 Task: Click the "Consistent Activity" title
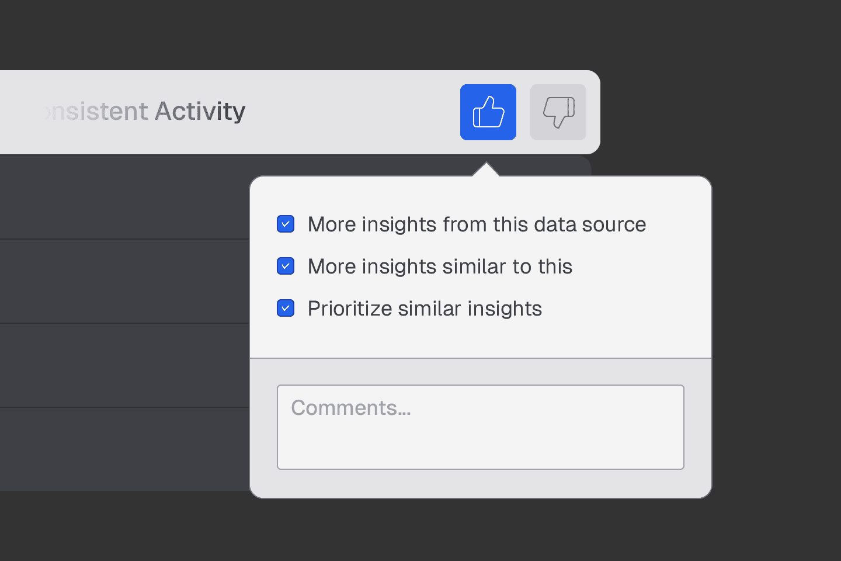[x=146, y=111]
